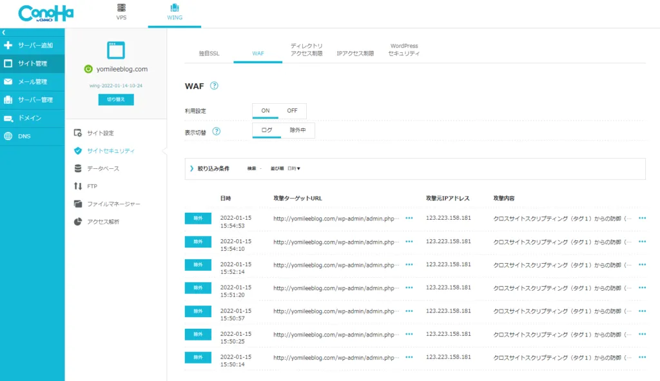660x381 pixels.
Task: Click the メール管理 envelope icon
Action: point(8,82)
